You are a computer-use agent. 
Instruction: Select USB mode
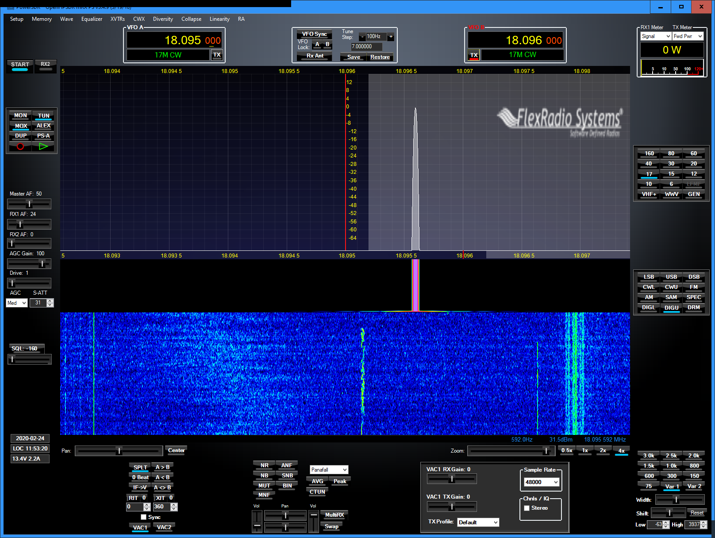[x=671, y=277]
